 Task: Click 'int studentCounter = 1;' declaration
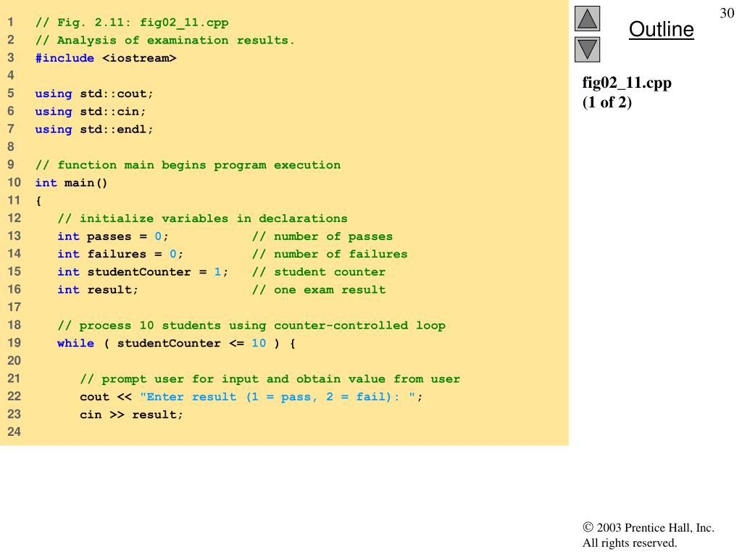tap(143, 272)
